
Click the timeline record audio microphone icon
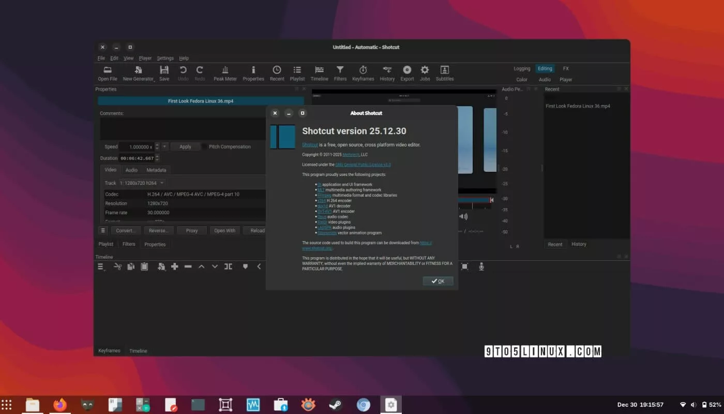click(x=481, y=267)
